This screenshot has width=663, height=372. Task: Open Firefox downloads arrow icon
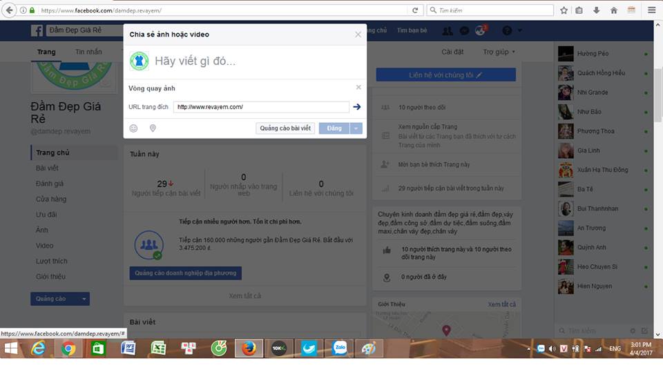596,10
